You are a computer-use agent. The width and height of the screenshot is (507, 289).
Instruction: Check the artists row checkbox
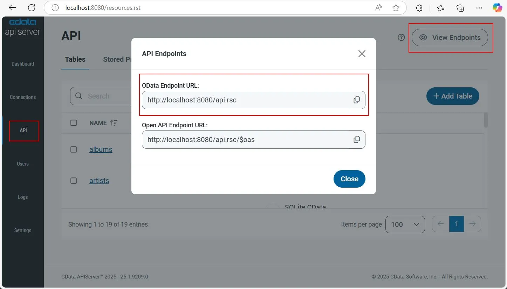[x=74, y=180]
